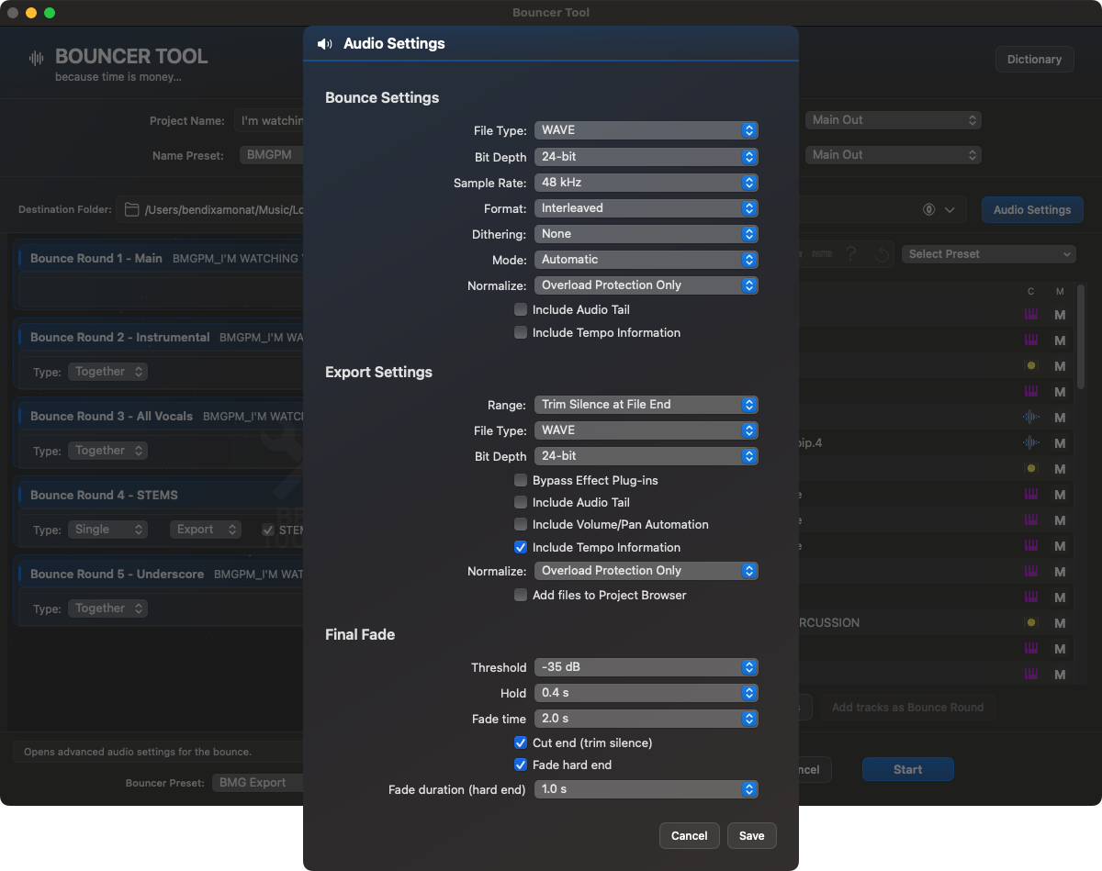Enable Include Audio Tail under Export Settings
Image resolution: width=1102 pixels, height=871 pixels.
521,503
